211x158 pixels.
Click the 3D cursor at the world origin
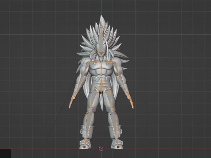click(101, 149)
